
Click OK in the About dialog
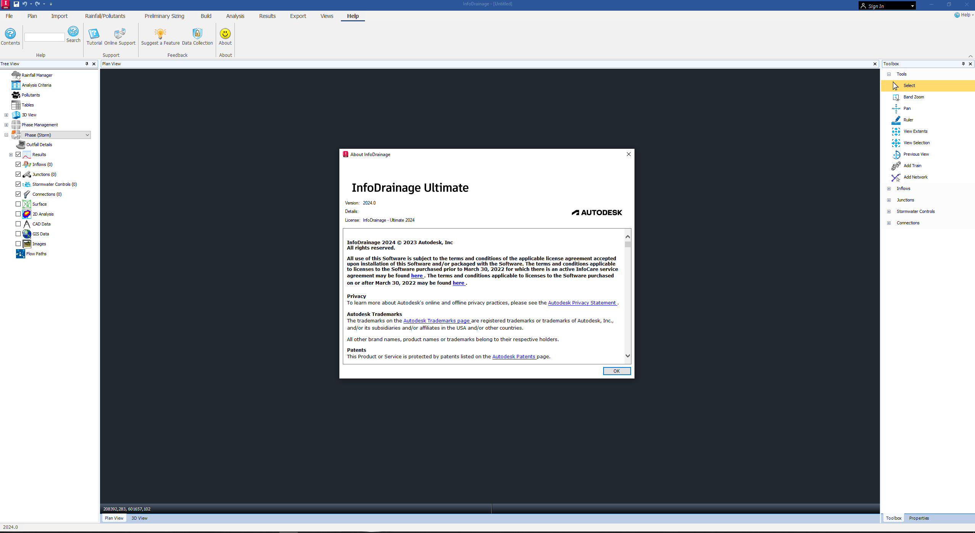[x=616, y=371]
